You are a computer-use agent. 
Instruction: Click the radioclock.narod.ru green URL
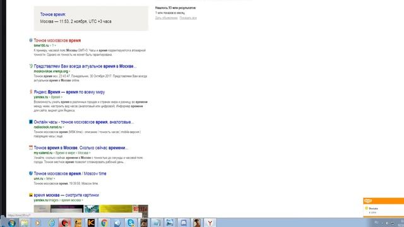coord(48,127)
